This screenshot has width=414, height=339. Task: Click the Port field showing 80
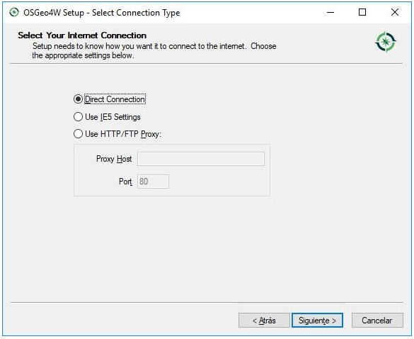[x=153, y=182]
